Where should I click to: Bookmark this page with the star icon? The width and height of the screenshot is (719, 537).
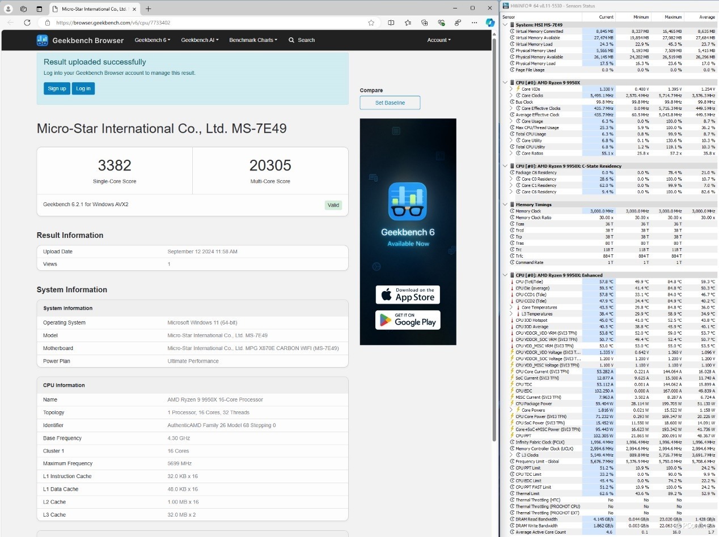pos(371,23)
